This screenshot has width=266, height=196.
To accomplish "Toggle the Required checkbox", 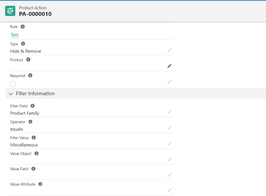I will click(x=13, y=84).
